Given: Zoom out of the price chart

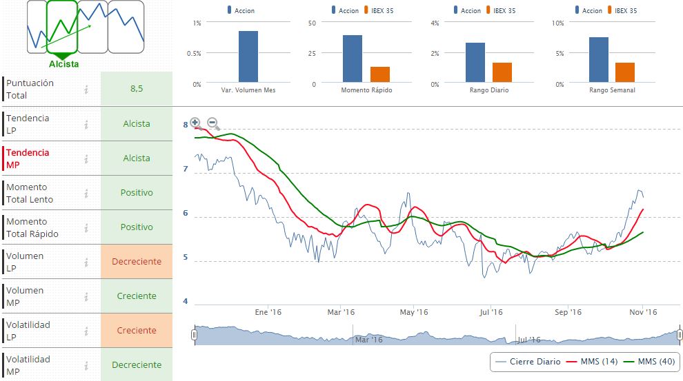Looking at the screenshot, I should click(x=212, y=123).
